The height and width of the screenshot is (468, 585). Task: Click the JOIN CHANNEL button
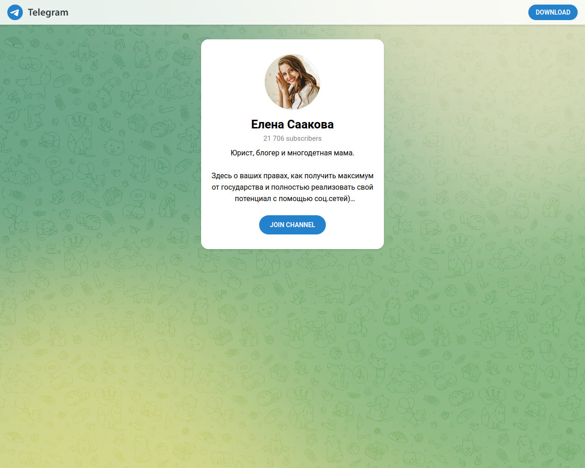(x=292, y=225)
